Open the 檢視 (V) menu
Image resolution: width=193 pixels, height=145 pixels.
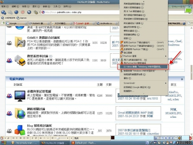point(26,6)
